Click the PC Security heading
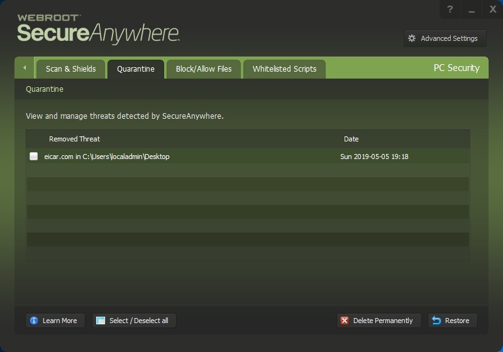Screen dimensions: 503x352 tap(456, 68)
